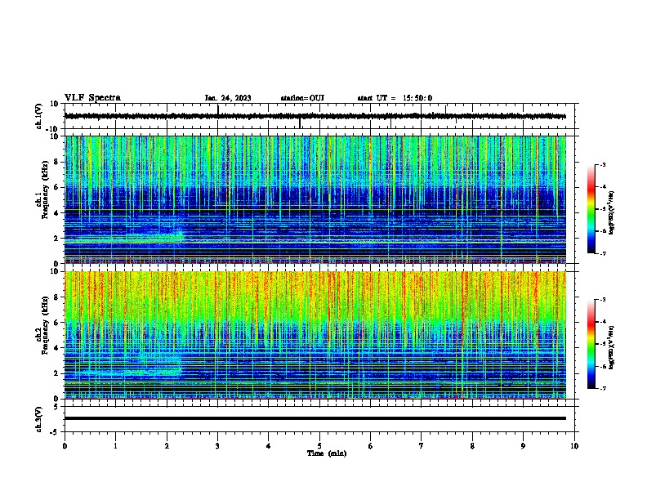Screen dimensions: 647x500
Task: Click the 'ch.3(V)' axis label
Action: click(x=38, y=419)
